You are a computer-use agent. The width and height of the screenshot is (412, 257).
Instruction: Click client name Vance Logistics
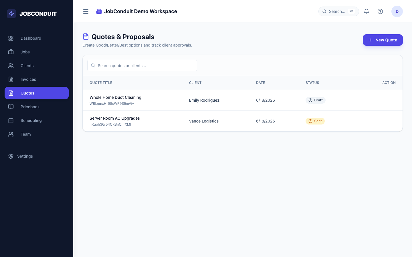(x=204, y=121)
